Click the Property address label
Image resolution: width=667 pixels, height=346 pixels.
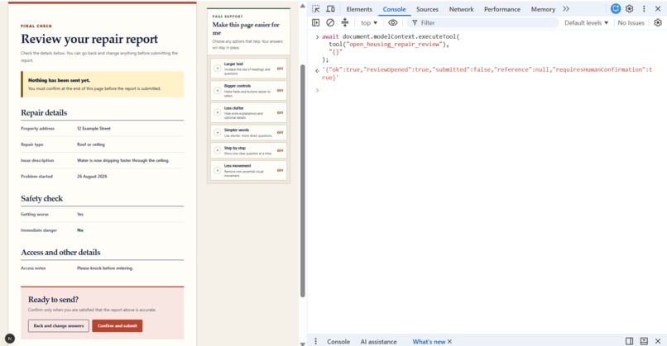coord(37,128)
